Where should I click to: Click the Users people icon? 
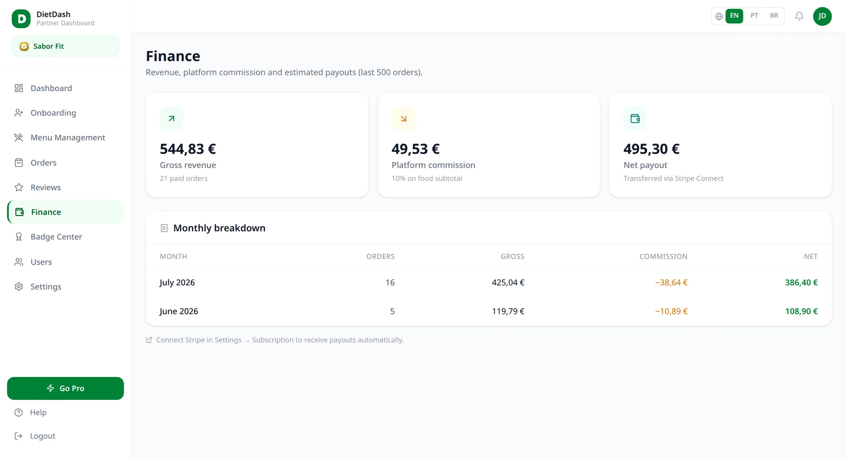point(19,262)
